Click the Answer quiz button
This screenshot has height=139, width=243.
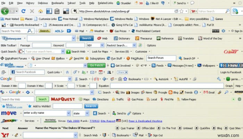(23, 128)
